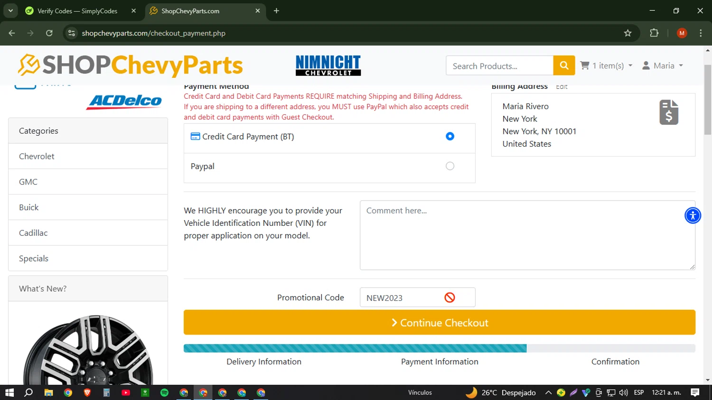Click the ACDelco brand logo
The width and height of the screenshot is (712, 400).
pos(124,102)
